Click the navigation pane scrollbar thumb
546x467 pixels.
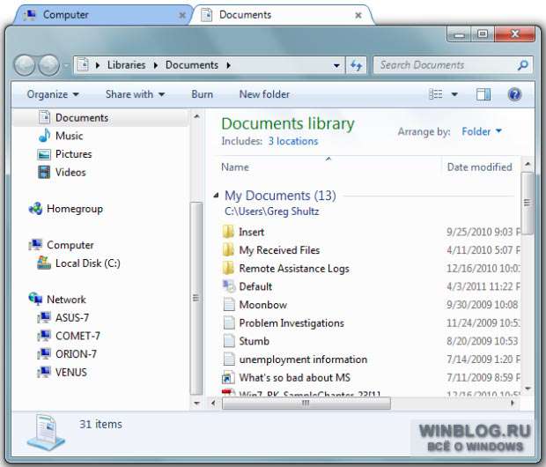(x=196, y=298)
